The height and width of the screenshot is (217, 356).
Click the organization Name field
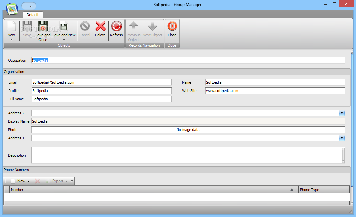[x=275, y=82]
